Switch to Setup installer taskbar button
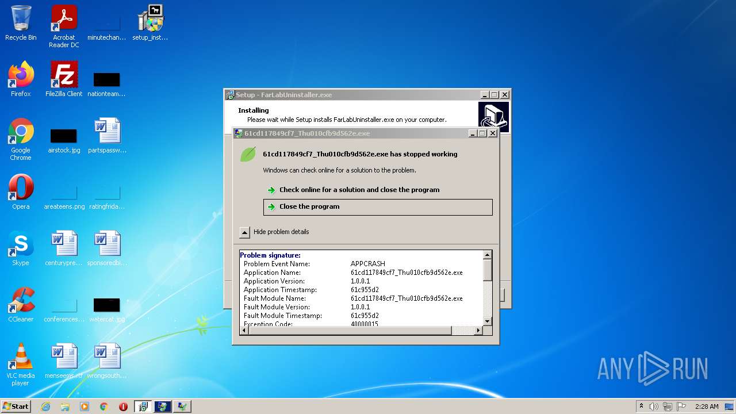Screen dimensions: 736x414 (x=143, y=407)
